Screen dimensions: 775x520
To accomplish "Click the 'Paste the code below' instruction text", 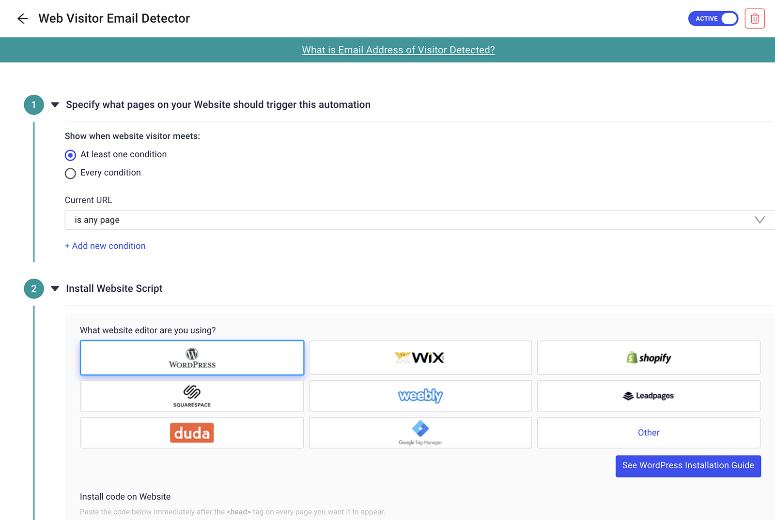I will click(232, 512).
